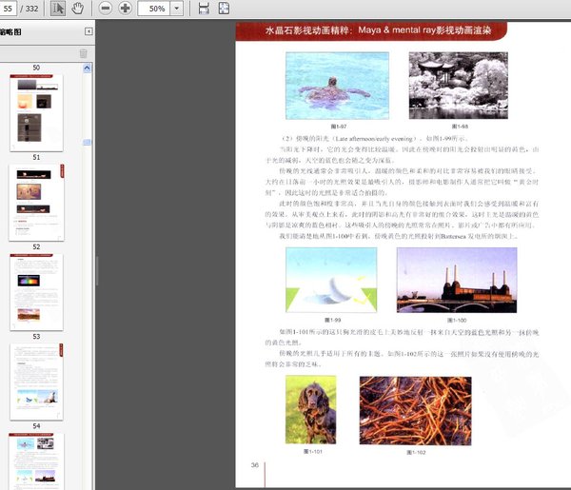Viewport: 571px width, 490px height.
Task: Click the scrolling mode page icon
Action: coord(204,9)
